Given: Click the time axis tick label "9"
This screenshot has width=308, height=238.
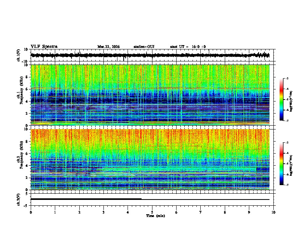Looking at the screenshot, I should pyautogui.click(x=249, y=212).
